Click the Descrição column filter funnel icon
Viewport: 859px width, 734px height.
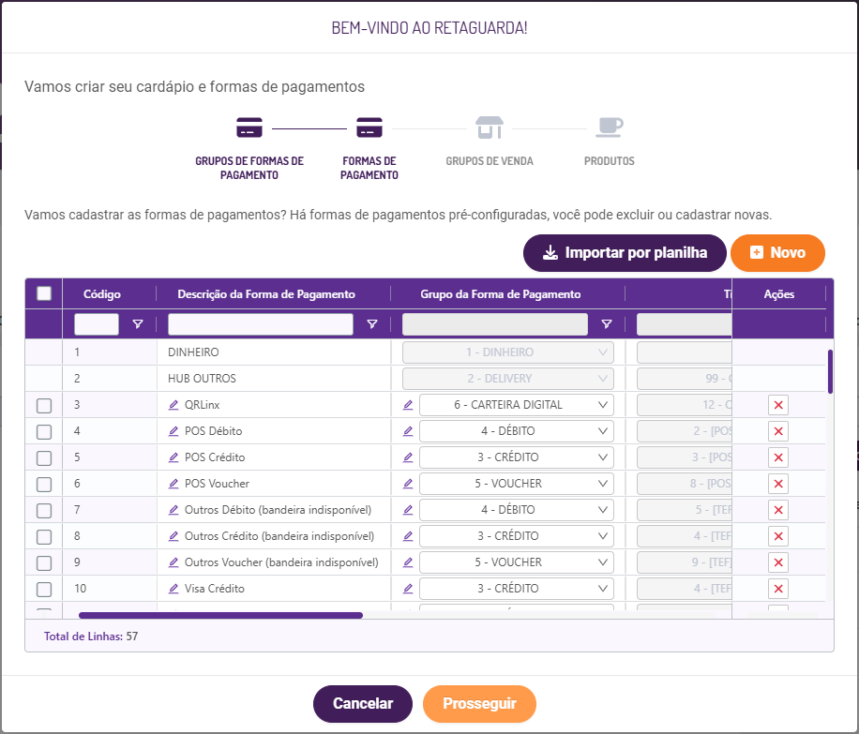tap(372, 324)
